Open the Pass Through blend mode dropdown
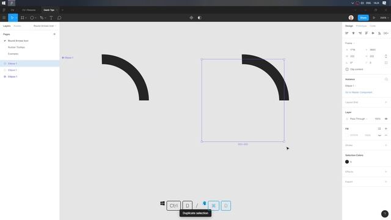Viewport: 391px width, 220px height. coord(359,119)
